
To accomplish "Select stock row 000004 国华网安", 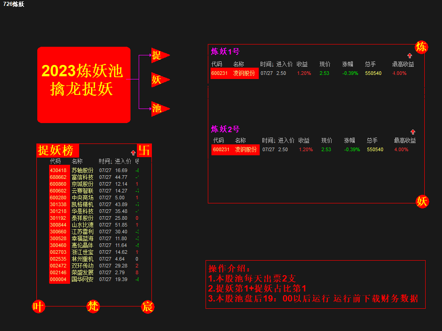I will point(94,279).
